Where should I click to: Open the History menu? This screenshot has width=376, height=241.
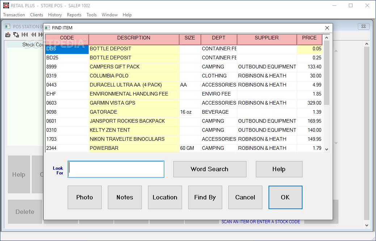click(55, 15)
